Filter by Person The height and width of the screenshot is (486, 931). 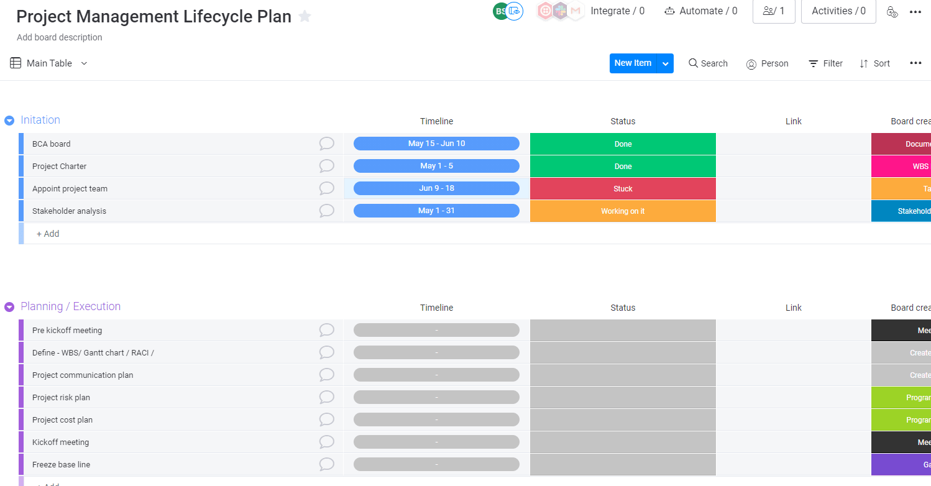pos(767,63)
